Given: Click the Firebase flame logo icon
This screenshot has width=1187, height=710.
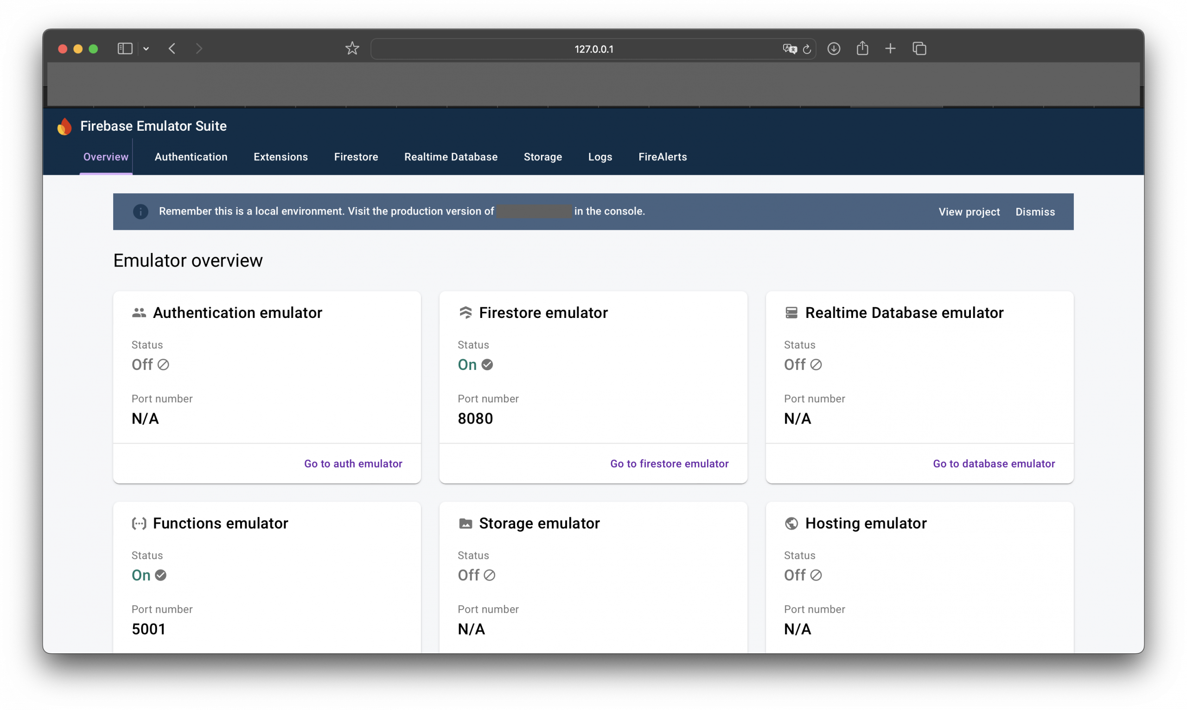Looking at the screenshot, I should coord(64,127).
